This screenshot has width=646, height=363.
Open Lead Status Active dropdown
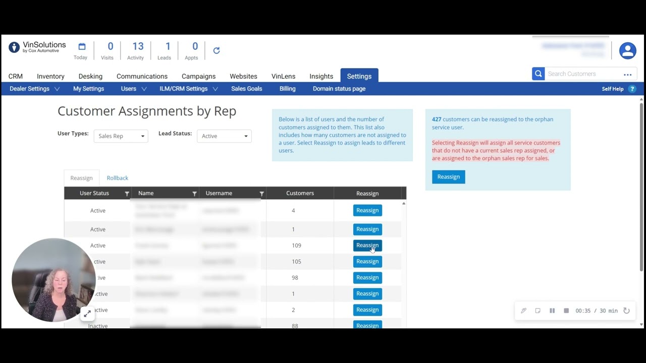pyautogui.click(x=224, y=136)
